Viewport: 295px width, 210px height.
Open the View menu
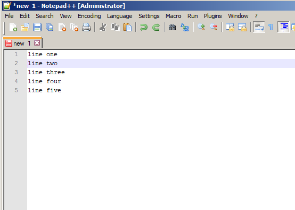tap(65, 16)
